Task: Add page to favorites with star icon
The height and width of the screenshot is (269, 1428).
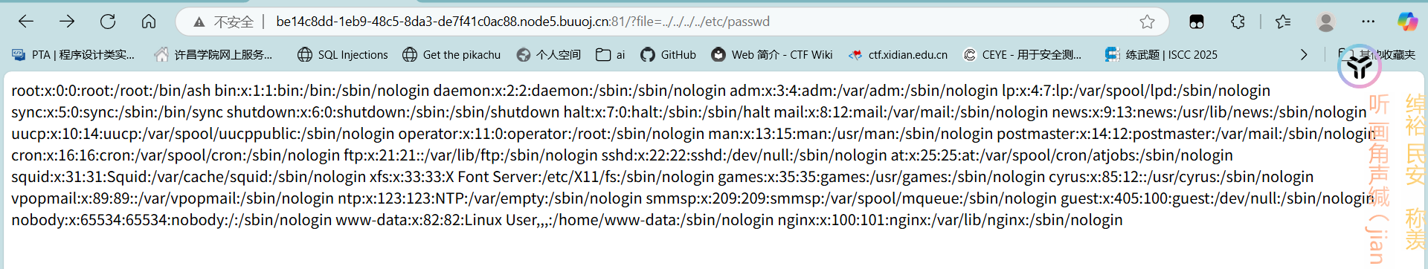Action: tap(1147, 22)
